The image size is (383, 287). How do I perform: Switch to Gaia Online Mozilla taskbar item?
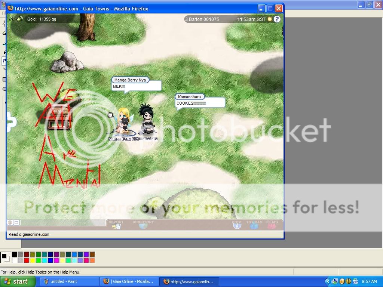129,281
